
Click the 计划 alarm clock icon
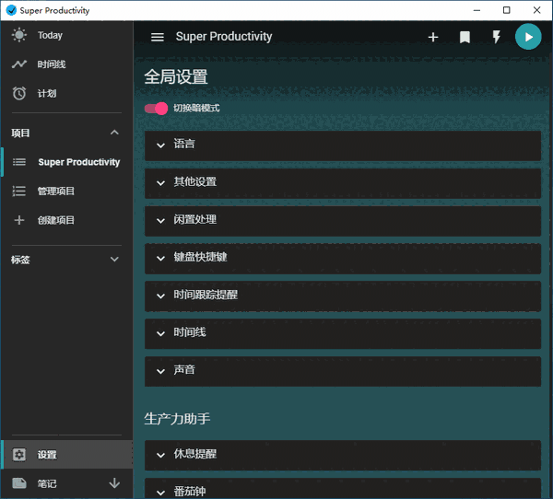(19, 93)
